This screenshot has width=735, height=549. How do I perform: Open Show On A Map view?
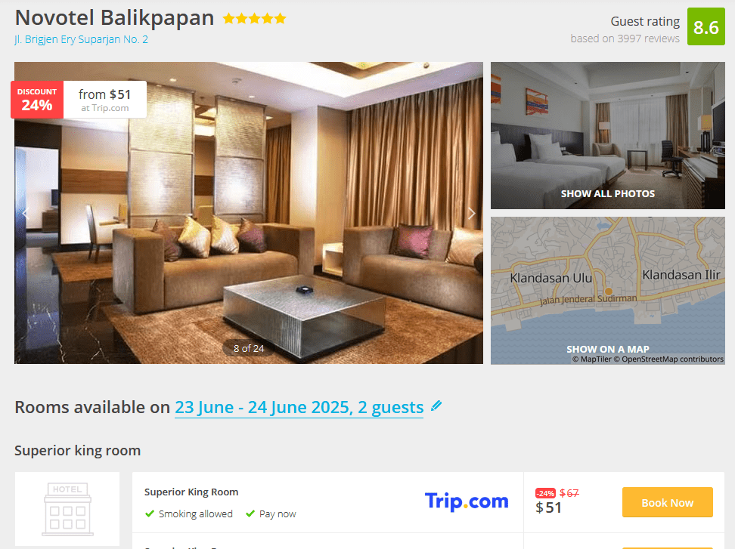pyautogui.click(x=607, y=290)
